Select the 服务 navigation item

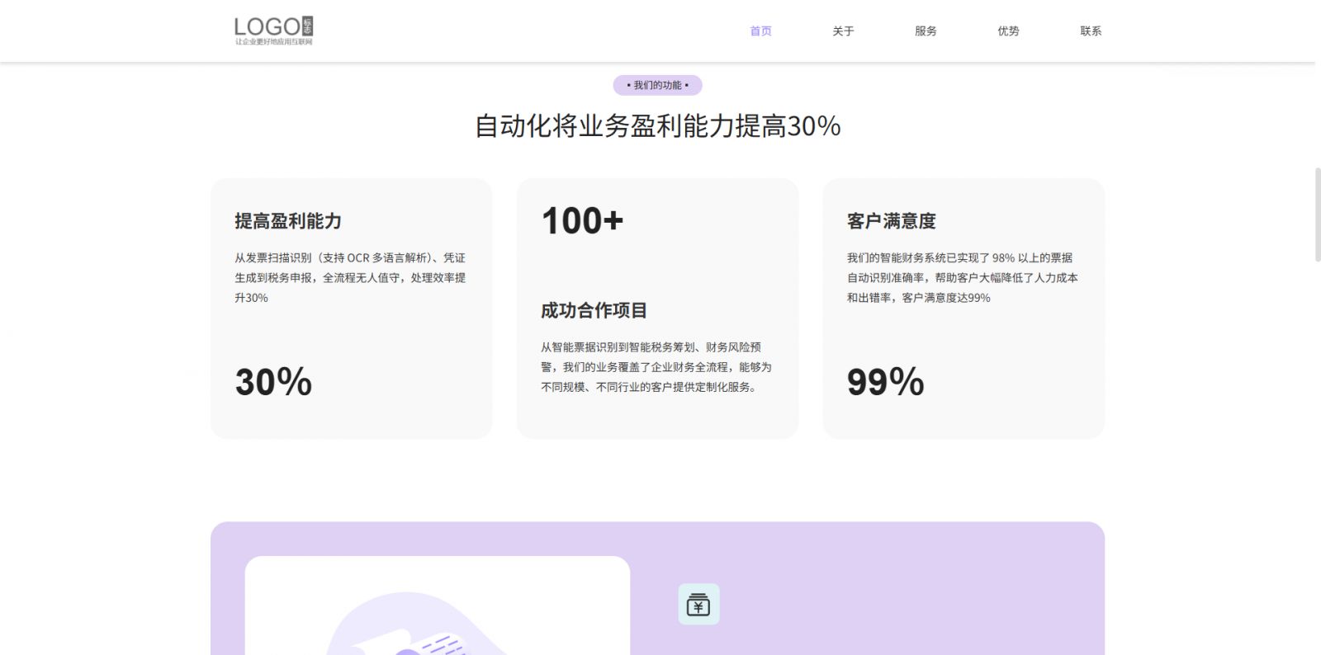(x=926, y=31)
